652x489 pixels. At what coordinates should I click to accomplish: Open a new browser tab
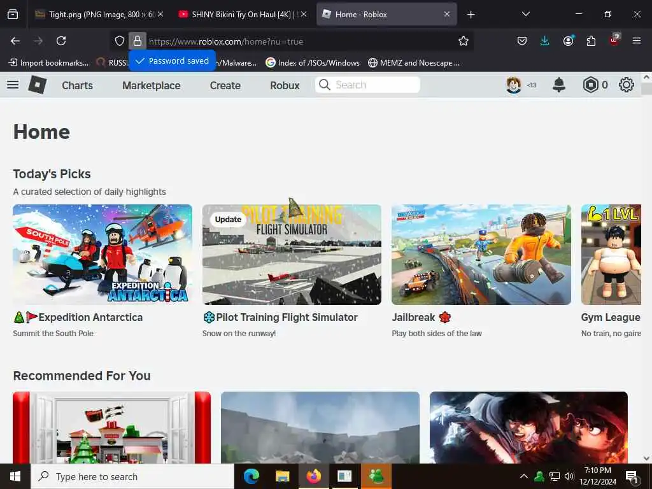(471, 15)
